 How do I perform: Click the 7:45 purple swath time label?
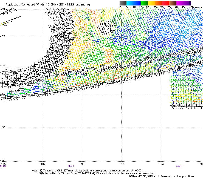tap(178, 166)
